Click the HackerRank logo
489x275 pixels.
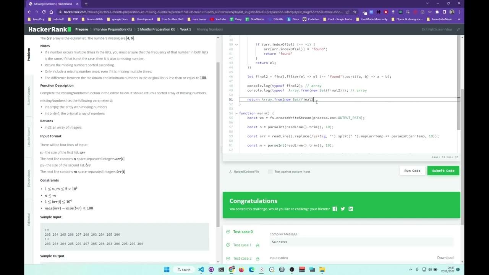point(50,29)
